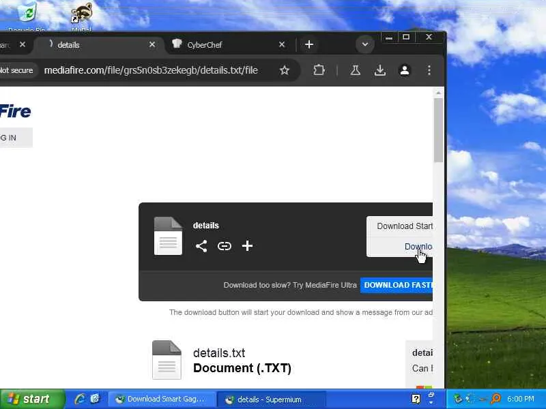Image resolution: width=546 pixels, height=409 pixels.
Task: Click the details.txt document icon
Action: pyautogui.click(x=167, y=359)
